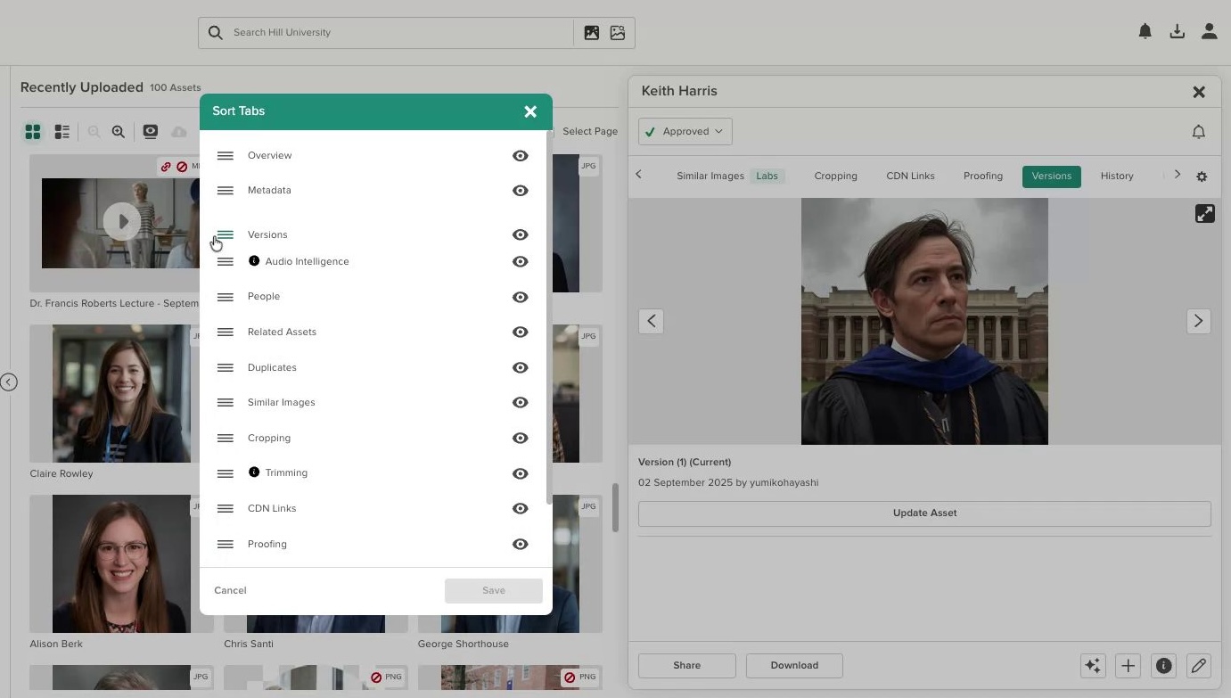Click the Share button
The width and height of the screenshot is (1231, 698).
[x=686, y=666]
